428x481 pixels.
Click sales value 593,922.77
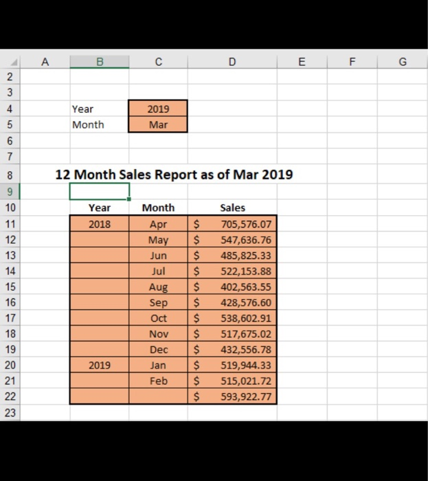232,396
